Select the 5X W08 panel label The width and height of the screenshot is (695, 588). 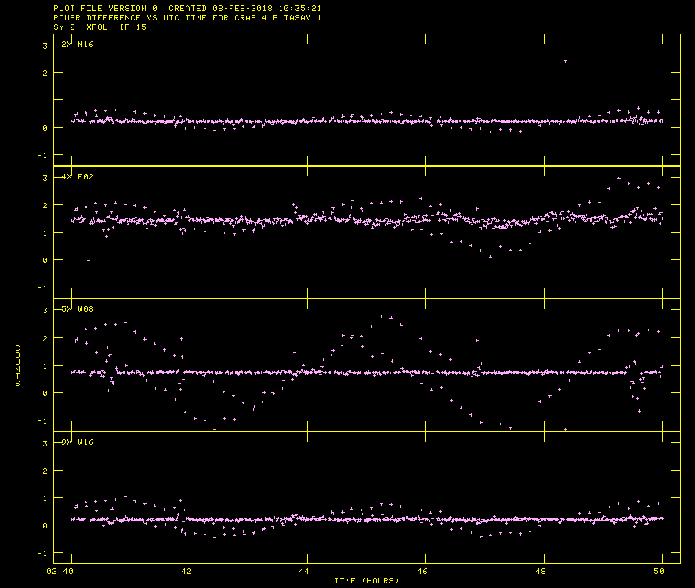(78, 309)
